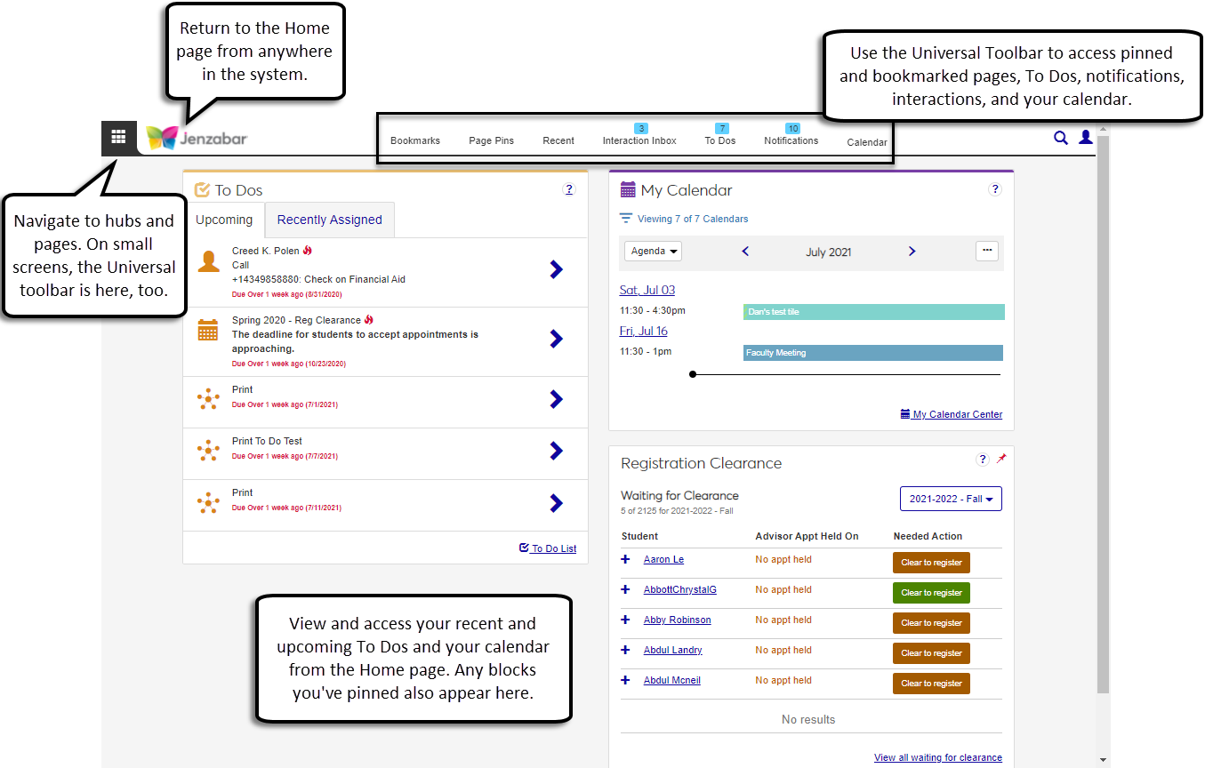Click Viewing 7 of 7 Calendars link
1205x768 pixels.
coord(693,219)
